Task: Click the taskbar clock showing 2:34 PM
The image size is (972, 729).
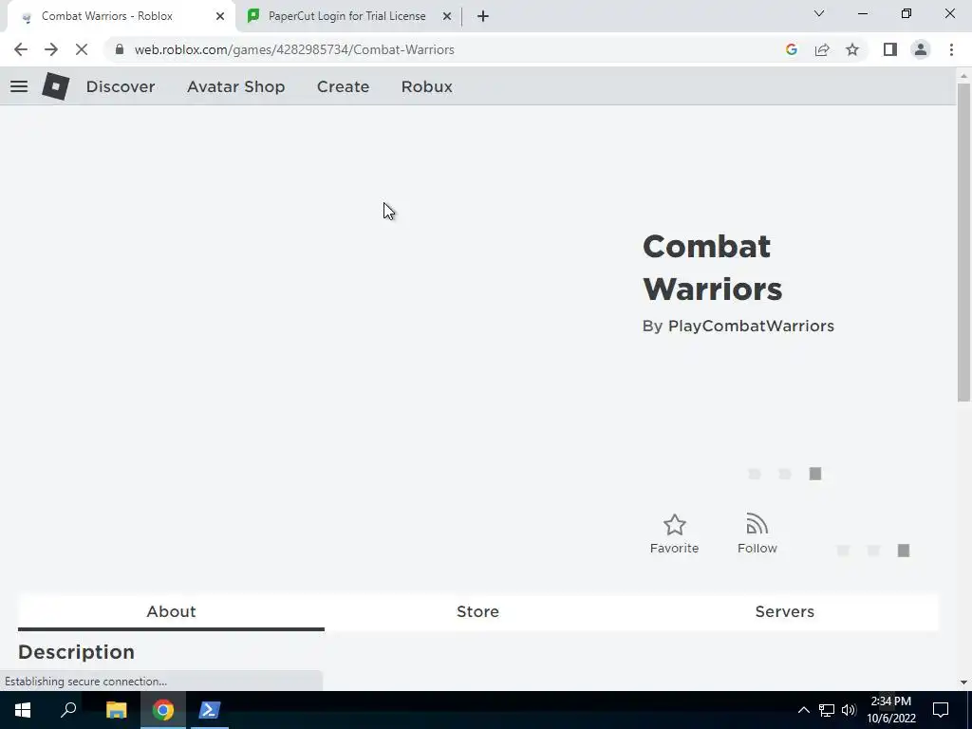Action: tap(890, 710)
